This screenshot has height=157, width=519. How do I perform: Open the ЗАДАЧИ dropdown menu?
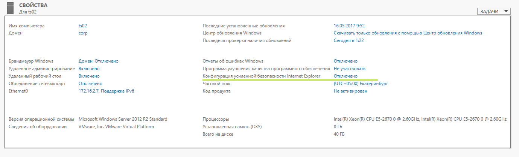click(x=494, y=11)
